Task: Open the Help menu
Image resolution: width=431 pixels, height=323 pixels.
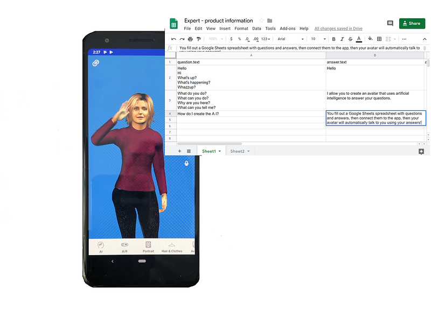Action: coord(304,29)
